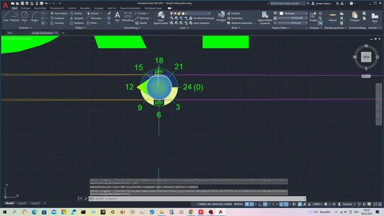Click the Reihe array tool
This screenshot has width=384, height=216.
92,23
